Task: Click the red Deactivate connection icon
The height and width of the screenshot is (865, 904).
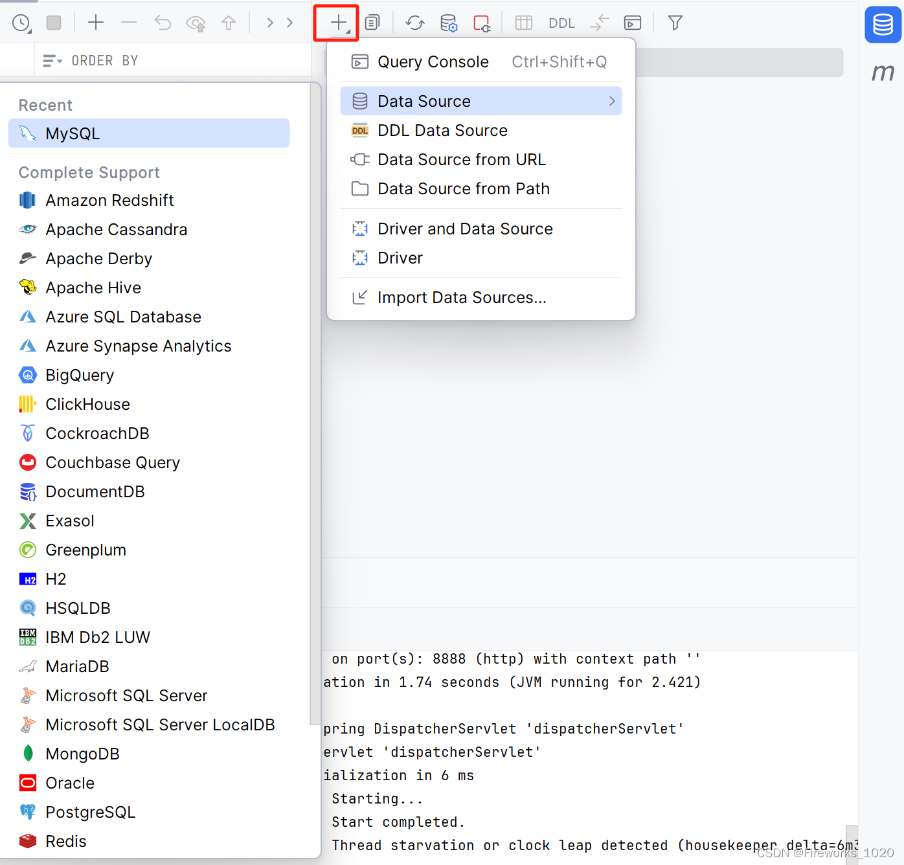Action: [x=482, y=23]
